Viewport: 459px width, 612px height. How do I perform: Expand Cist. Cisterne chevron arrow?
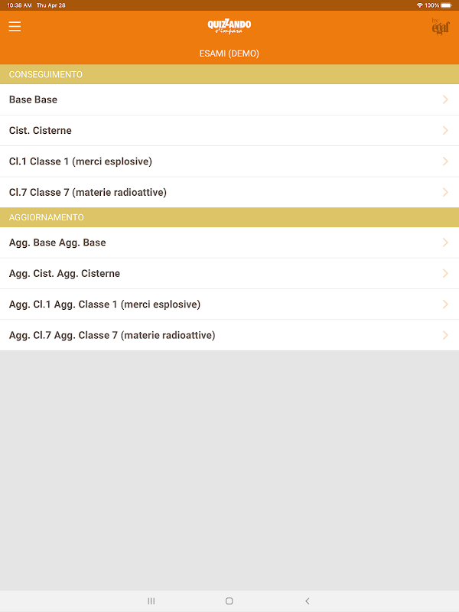(x=445, y=131)
